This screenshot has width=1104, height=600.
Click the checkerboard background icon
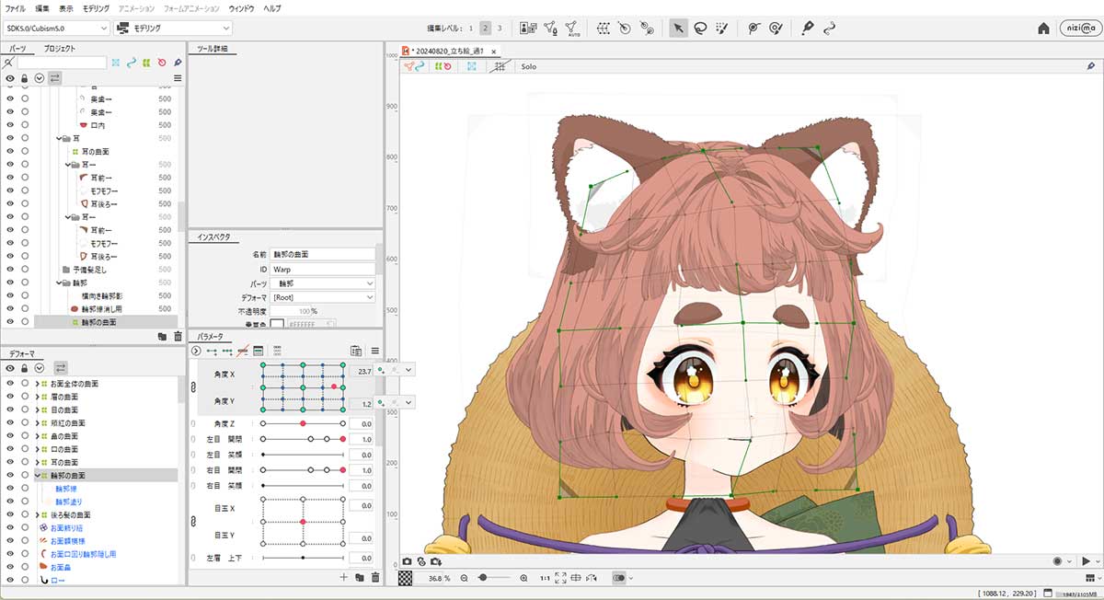click(x=406, y=578)
